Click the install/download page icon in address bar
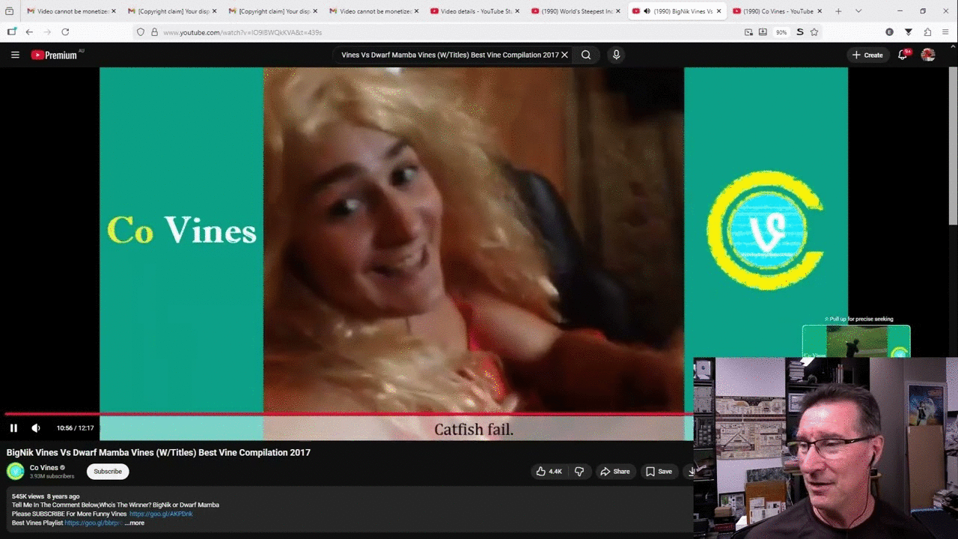The height and width of the screenshot is (539, 958). (x=763, y=32)
